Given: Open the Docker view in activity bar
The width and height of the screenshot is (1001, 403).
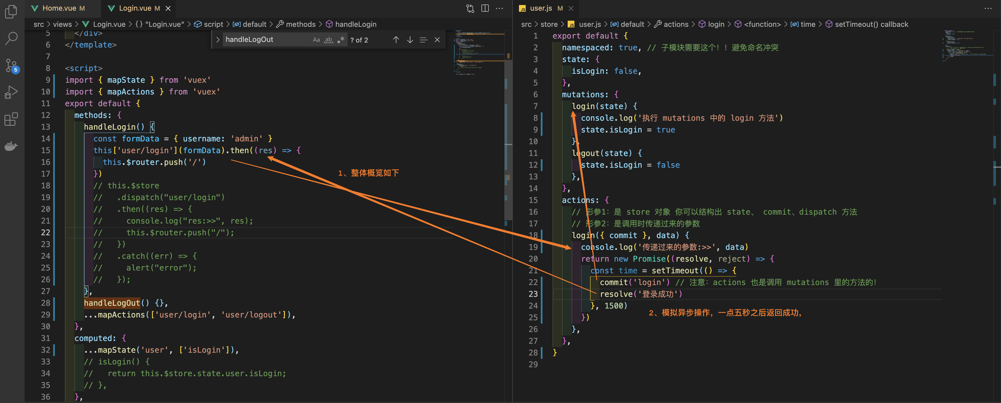Looking at the screenshot, I should [11, 146].
